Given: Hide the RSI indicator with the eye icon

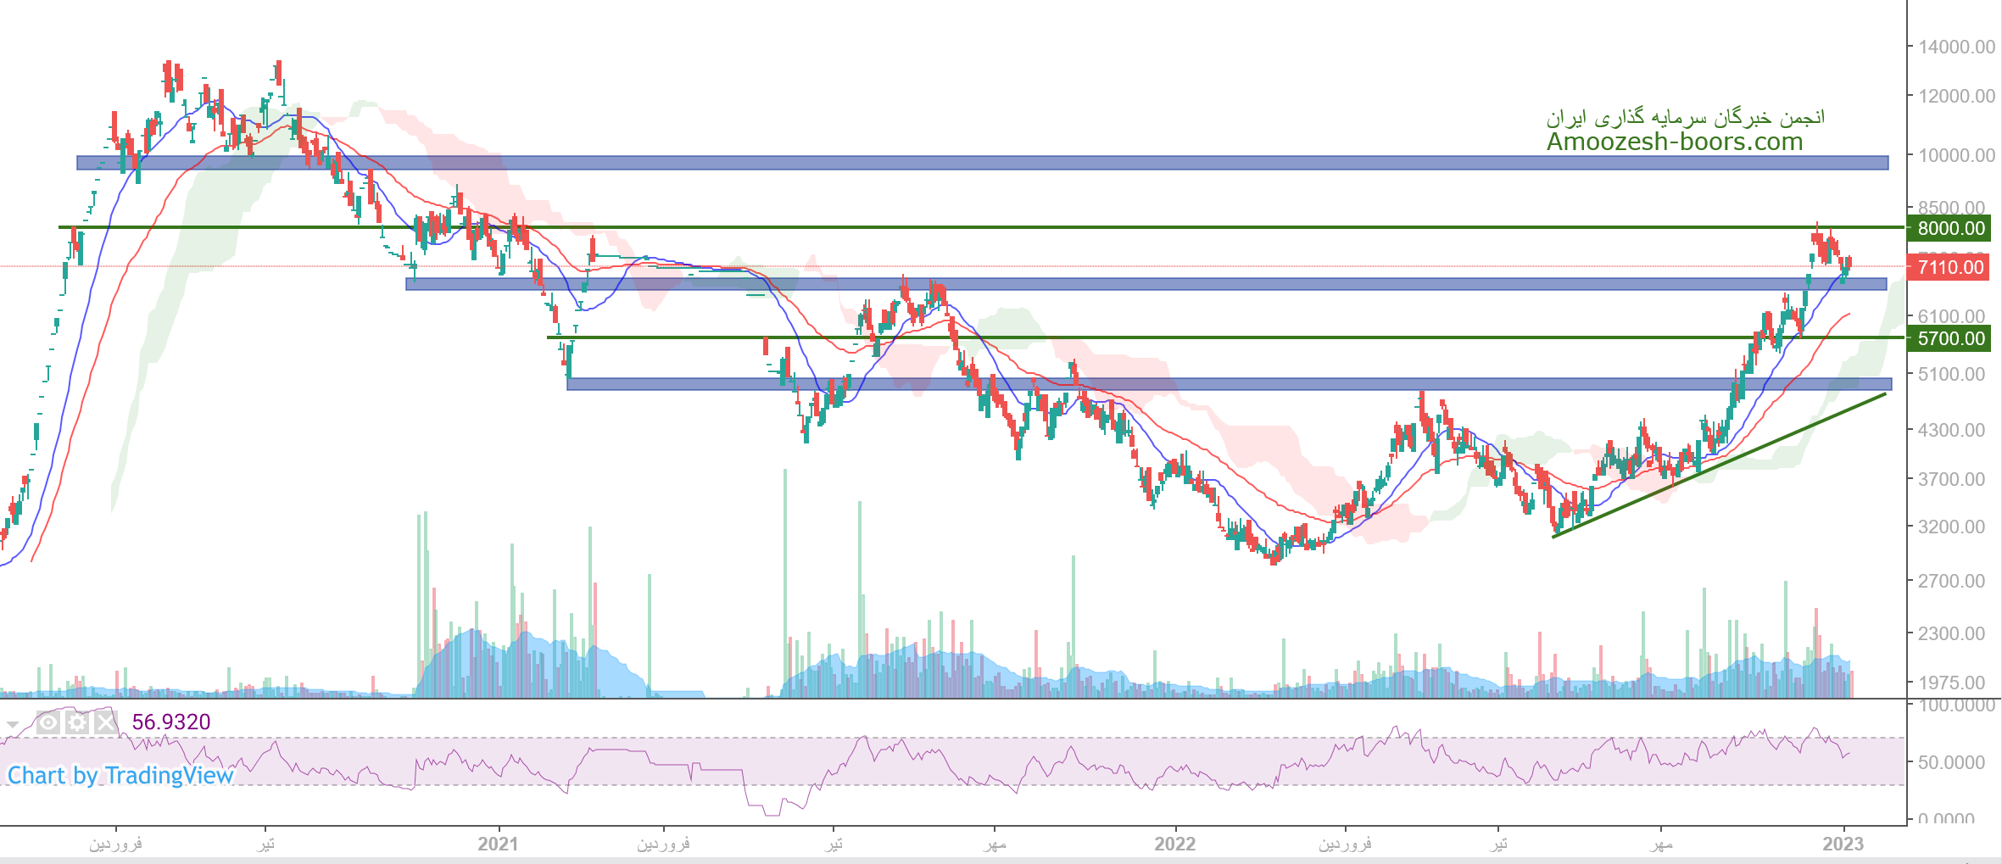Looking at the screenshot, I should [48, 722].
